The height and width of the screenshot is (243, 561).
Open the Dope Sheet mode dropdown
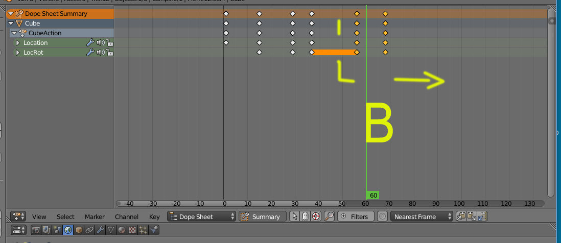tap(202, 216)
